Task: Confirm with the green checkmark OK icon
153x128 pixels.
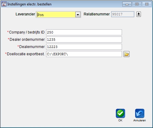Action: click(x=120, y=114)
